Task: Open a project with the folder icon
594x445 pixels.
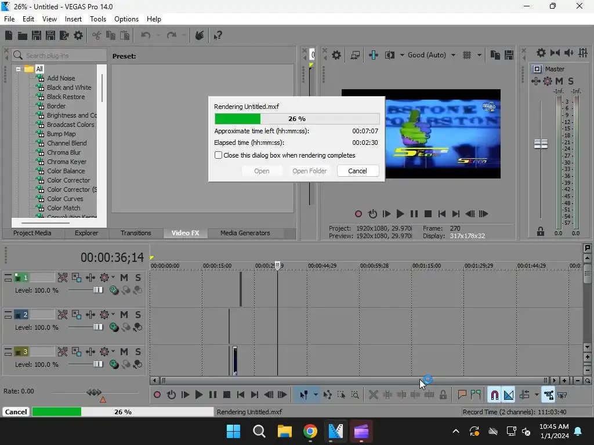Action: pyautogui.click(x=23, y=35)
